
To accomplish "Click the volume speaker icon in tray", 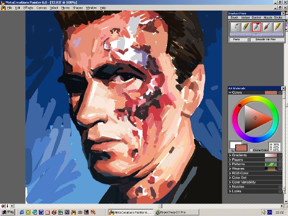I will pyautogui.click(x=264, y=212).
